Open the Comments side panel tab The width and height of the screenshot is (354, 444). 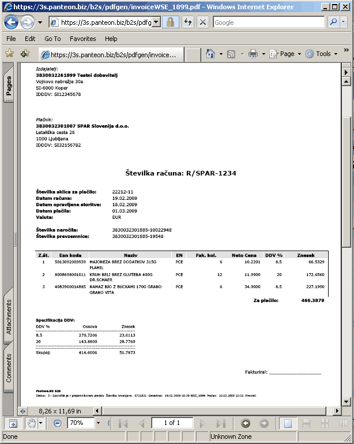pyautogui.click(x=9, y=368)
